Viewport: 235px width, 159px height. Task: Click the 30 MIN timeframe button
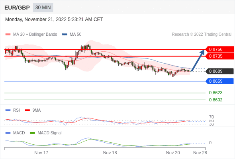(x=43, y=8)
